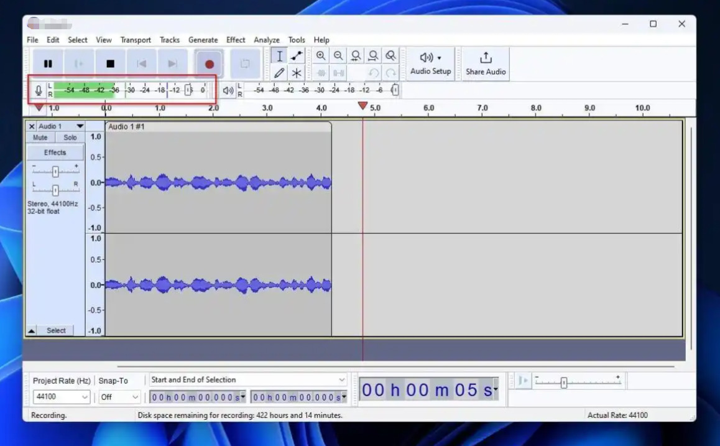This screenshot has width=720, height=446.
Task: Open the Audio Setup dropdown
Action: pyautogui.click(x=431, y=63)
